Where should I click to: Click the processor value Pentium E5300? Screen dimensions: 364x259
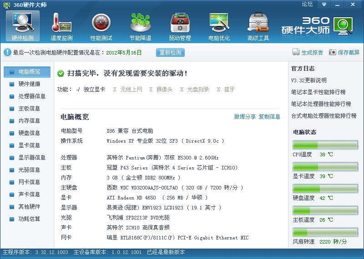point(163,158)
